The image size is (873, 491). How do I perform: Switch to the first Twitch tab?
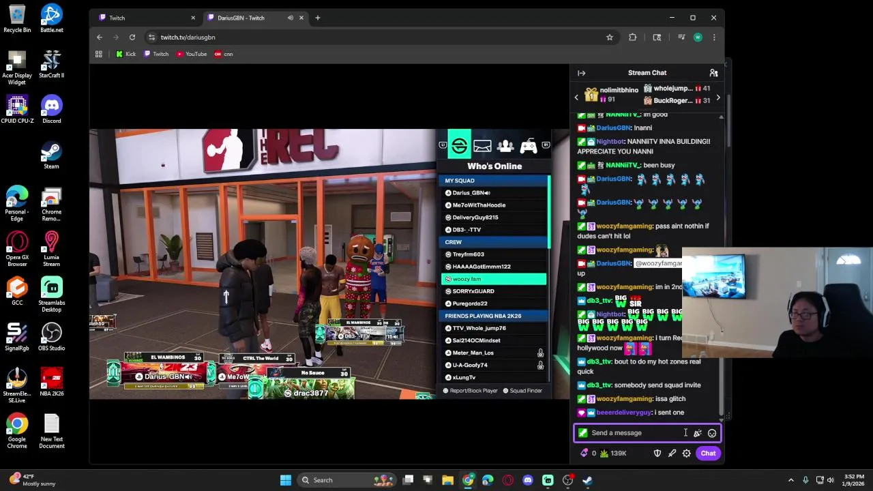[145, 18]
